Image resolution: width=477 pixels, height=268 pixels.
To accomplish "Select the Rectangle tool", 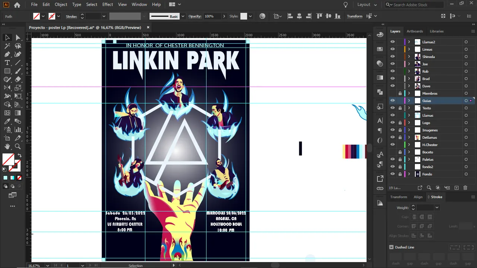I will coord(7,71).
